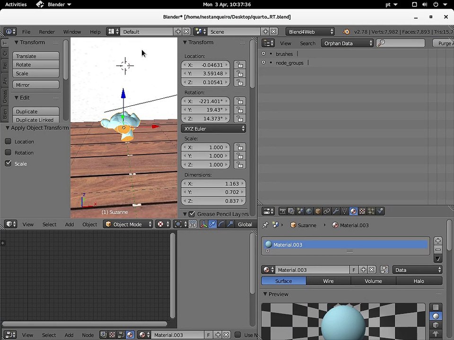Viewport: 454px width, 340px height.
Task: Toggle Grease Pencil Layers checkbox
Action: pos(192,214)
